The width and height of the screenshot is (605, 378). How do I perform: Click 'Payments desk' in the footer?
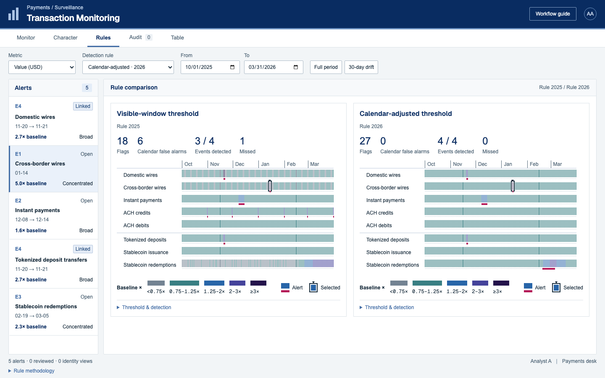coord(579,361)
